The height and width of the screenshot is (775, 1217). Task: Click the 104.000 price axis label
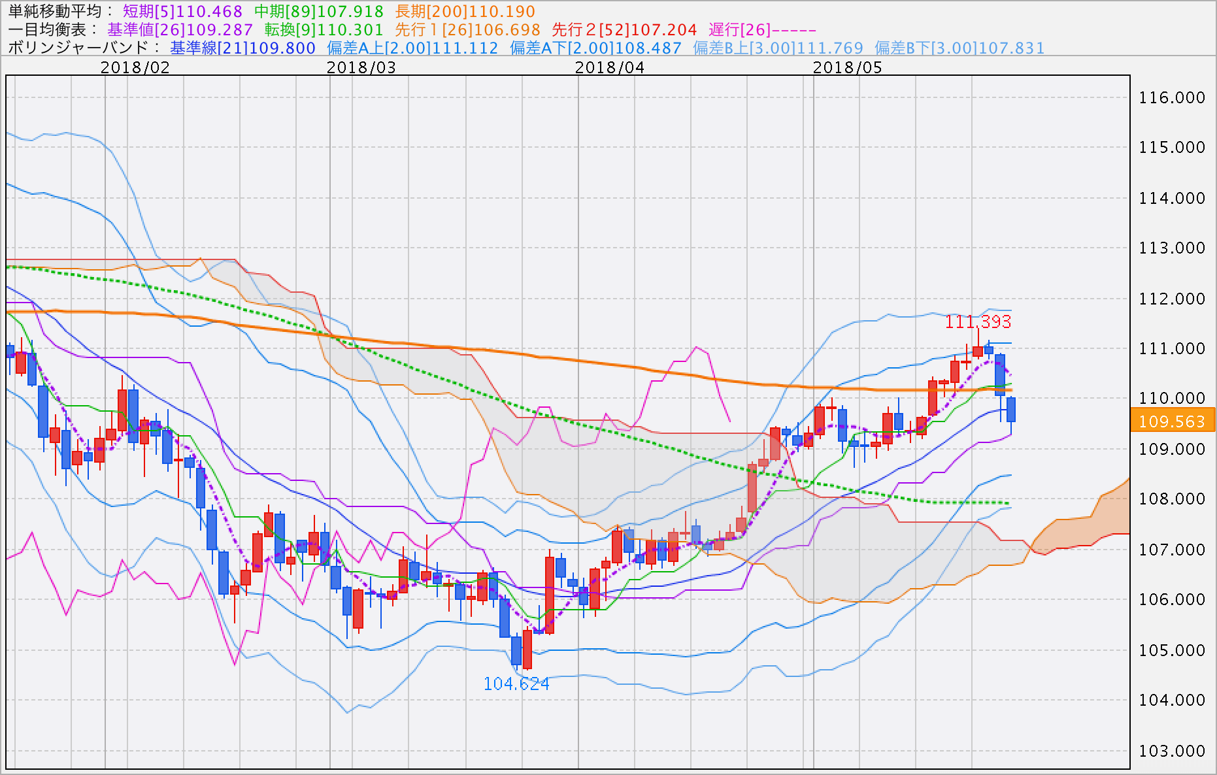pyautogui.click(x=1172, y=700)
